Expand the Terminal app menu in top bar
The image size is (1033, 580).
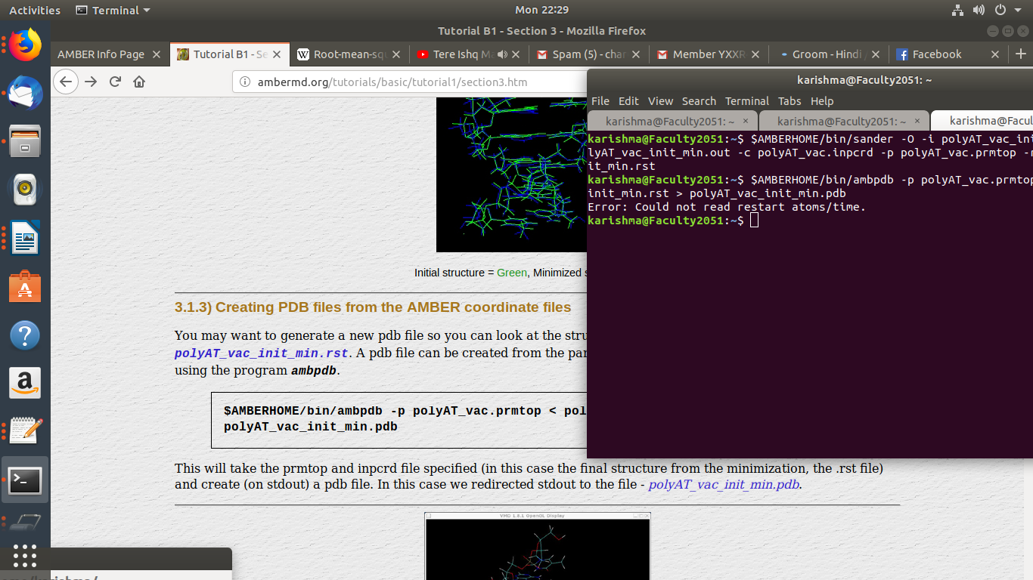point(113,11)
